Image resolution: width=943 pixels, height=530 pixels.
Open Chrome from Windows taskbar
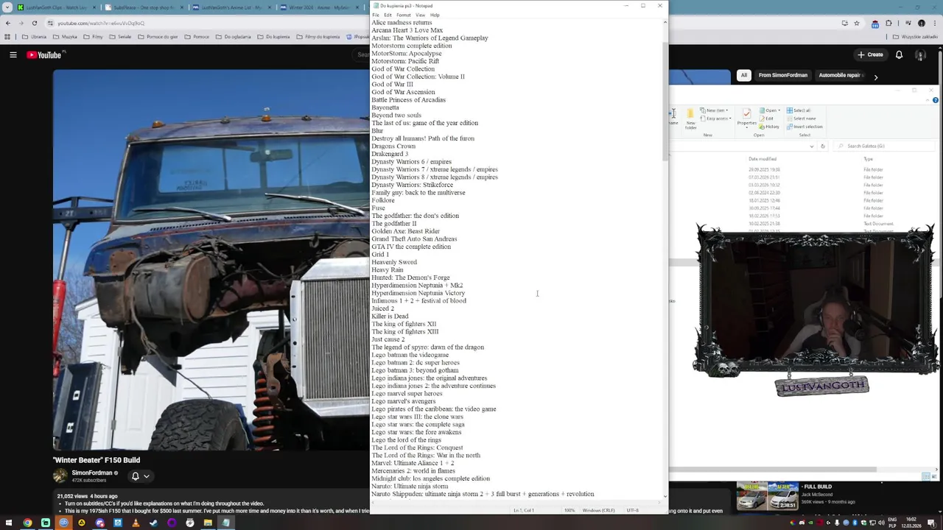coord(27,523)
